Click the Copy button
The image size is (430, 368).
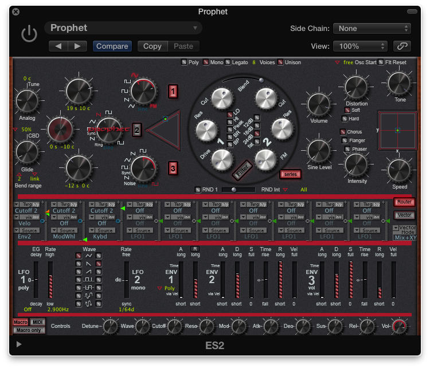tap(153, 46)
